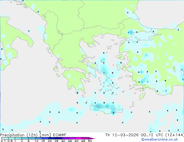Click the above-50 arrow tip of legend
The width and height of the screenshot is (184, 142).
pyautogui.click(x=92, y=138)
